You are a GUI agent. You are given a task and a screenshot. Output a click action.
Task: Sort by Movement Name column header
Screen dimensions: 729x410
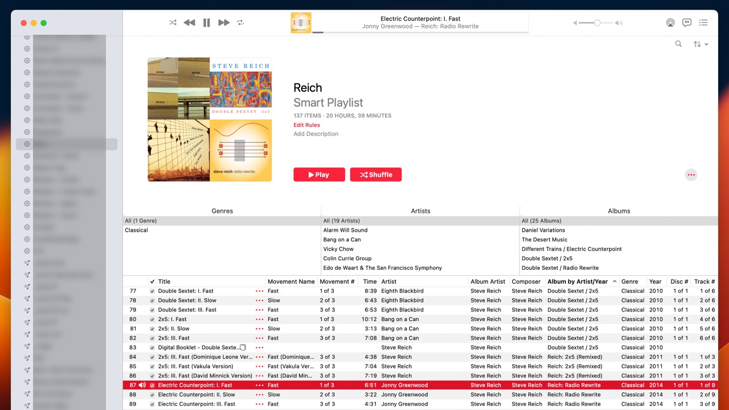[x=291, y=281]
